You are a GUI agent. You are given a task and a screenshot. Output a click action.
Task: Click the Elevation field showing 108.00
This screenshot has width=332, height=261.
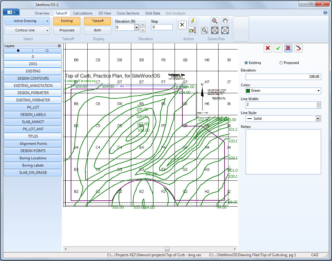click(283, 77)
